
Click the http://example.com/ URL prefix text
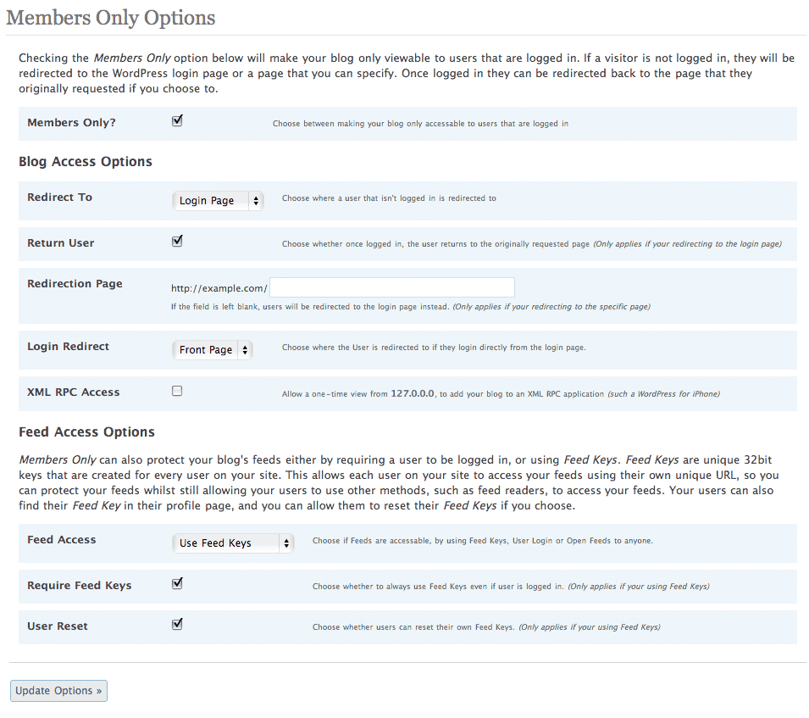click(219, 288)
